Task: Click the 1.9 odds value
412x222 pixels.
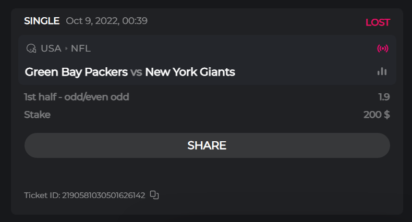Action: click(x=384, y=97)
